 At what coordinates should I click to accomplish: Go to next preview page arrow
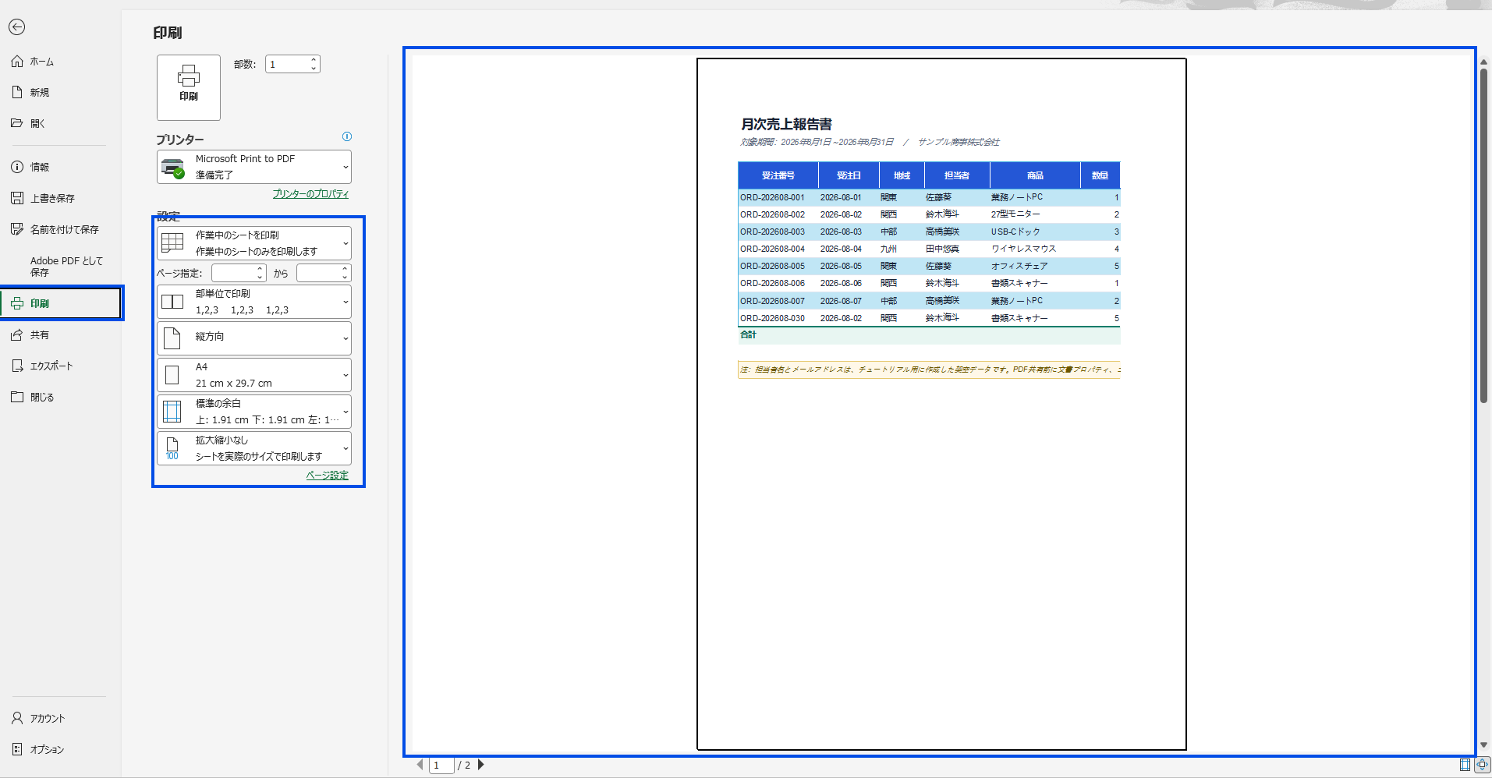pos(481,765)
